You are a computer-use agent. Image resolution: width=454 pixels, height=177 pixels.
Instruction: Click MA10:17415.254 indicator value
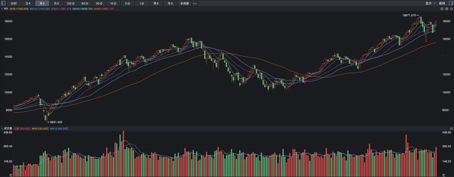click(39, 8)
